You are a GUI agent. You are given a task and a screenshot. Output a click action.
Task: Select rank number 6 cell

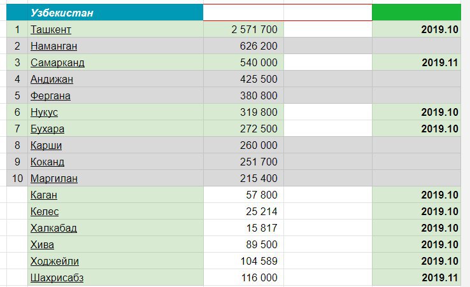[17, 112]
